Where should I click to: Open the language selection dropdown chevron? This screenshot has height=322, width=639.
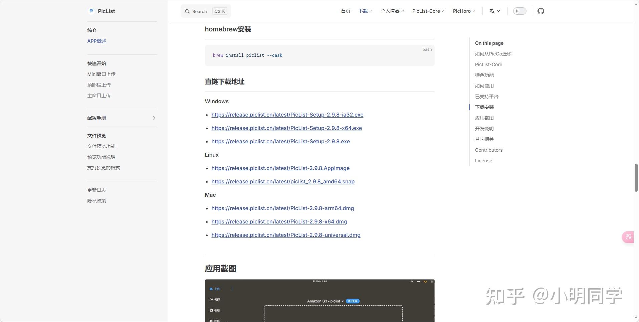[498, 11]
